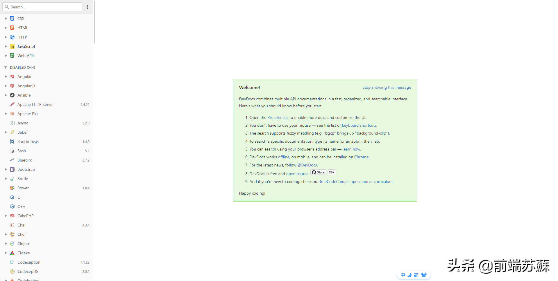The width and height of the screenshot is (558, 281).
Task: Click the Apache HTTP Server feather icon
Action: pos(12,104)
